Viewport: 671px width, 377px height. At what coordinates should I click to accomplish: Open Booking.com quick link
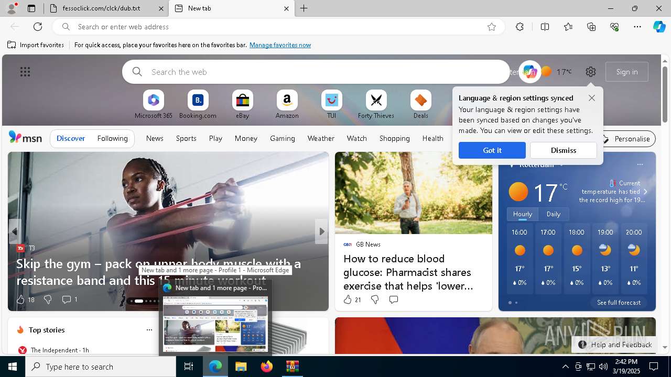pyautogui.click(x=198, y=105)
